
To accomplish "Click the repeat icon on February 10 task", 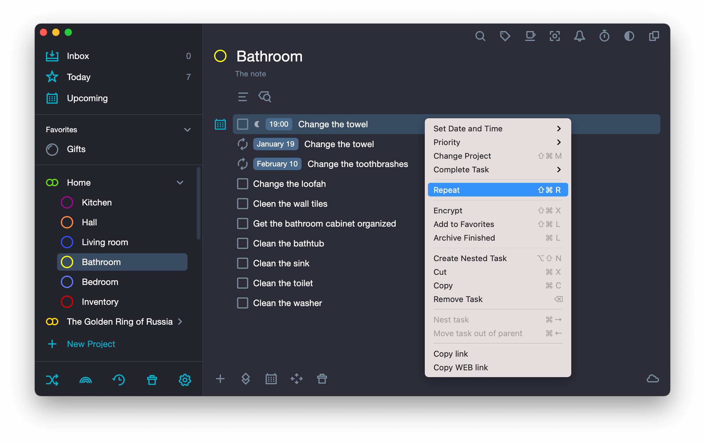I will (243, 164).
